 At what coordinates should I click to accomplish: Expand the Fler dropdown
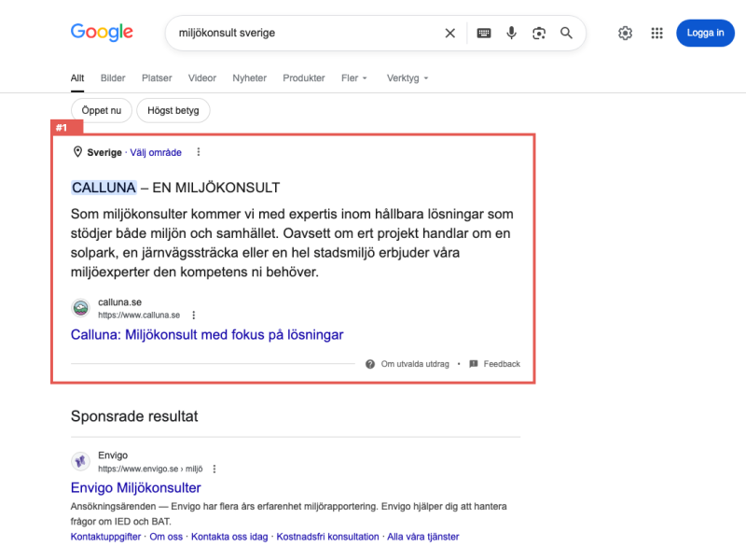[x=354, y=78]
